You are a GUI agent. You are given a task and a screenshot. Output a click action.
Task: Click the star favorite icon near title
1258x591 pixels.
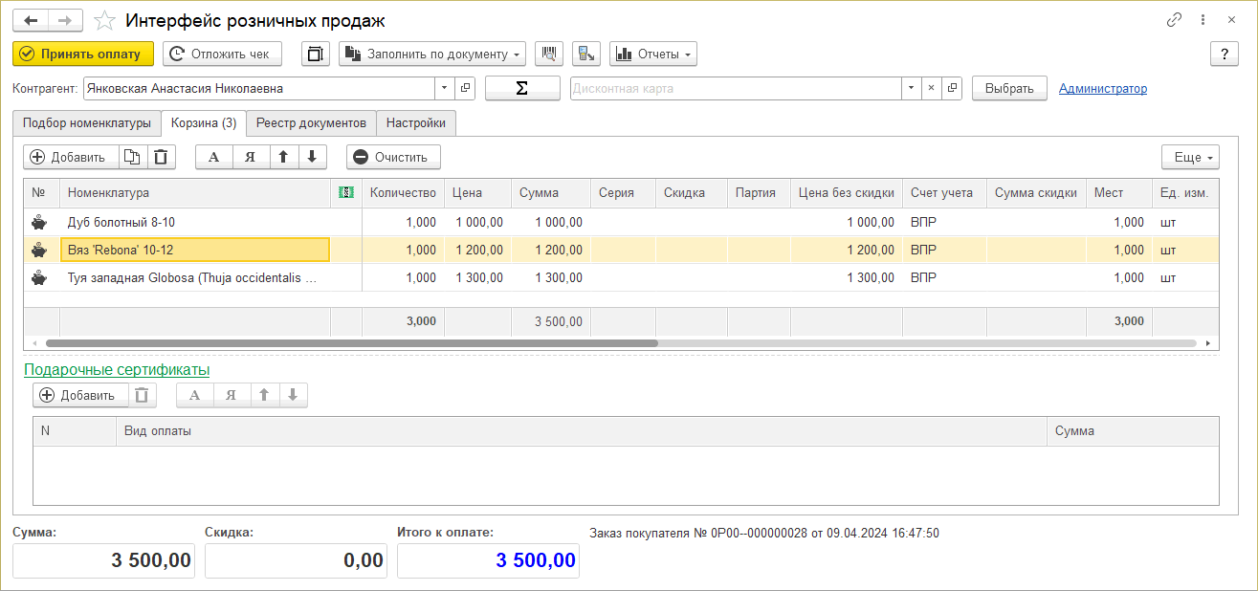(105, 21)
